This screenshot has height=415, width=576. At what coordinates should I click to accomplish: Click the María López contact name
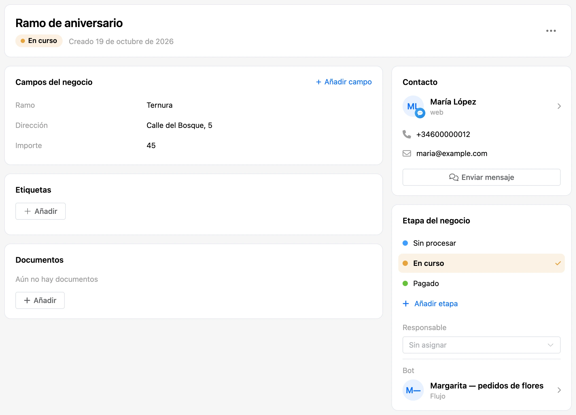(453, 102)
